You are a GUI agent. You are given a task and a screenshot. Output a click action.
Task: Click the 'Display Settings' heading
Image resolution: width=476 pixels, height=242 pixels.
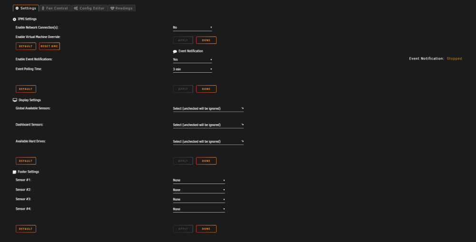point(30,100)
